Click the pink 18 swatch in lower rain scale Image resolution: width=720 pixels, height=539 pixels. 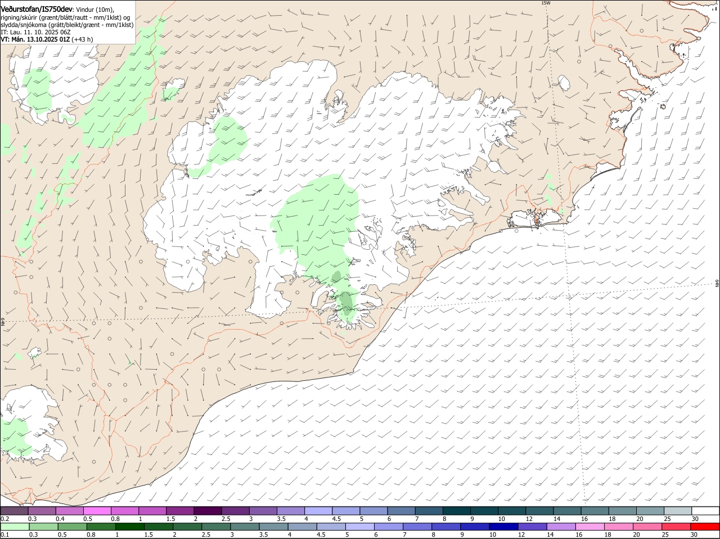[619, 527]
